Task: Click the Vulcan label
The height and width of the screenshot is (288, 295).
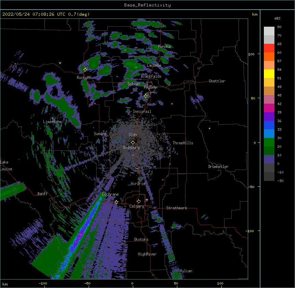Action: pyautogui.click(x=186, y=271)
